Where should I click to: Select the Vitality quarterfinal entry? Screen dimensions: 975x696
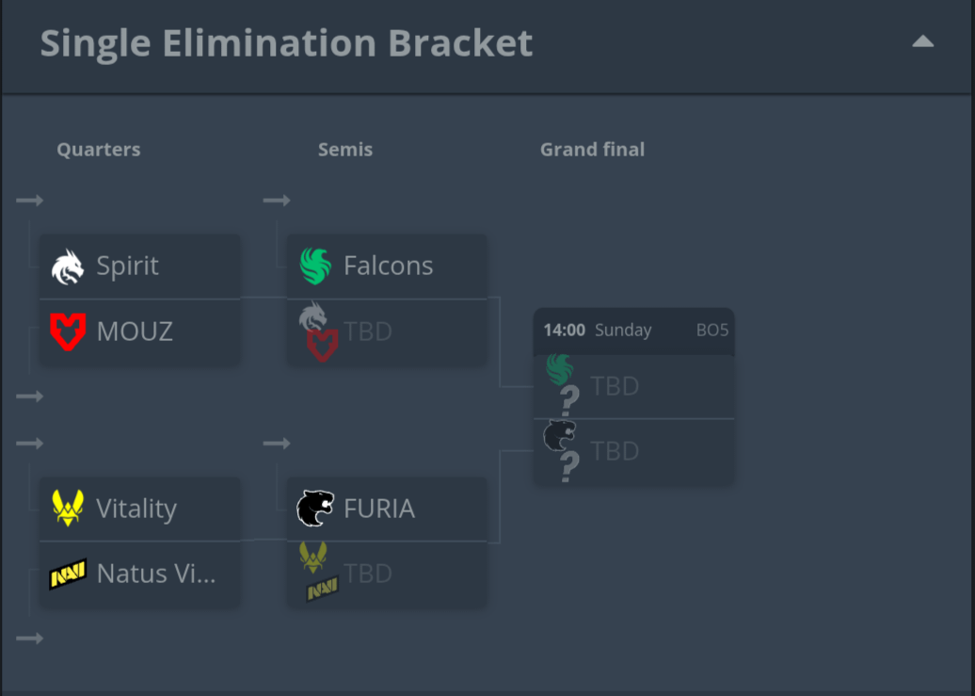pos(136,509)
